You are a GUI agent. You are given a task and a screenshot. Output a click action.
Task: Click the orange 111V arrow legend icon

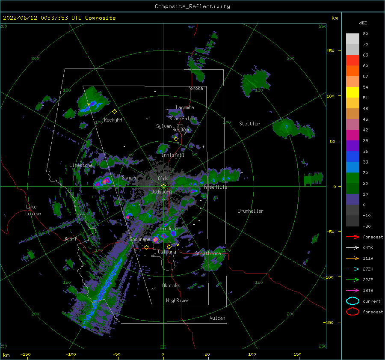click(x=352, y=258)
